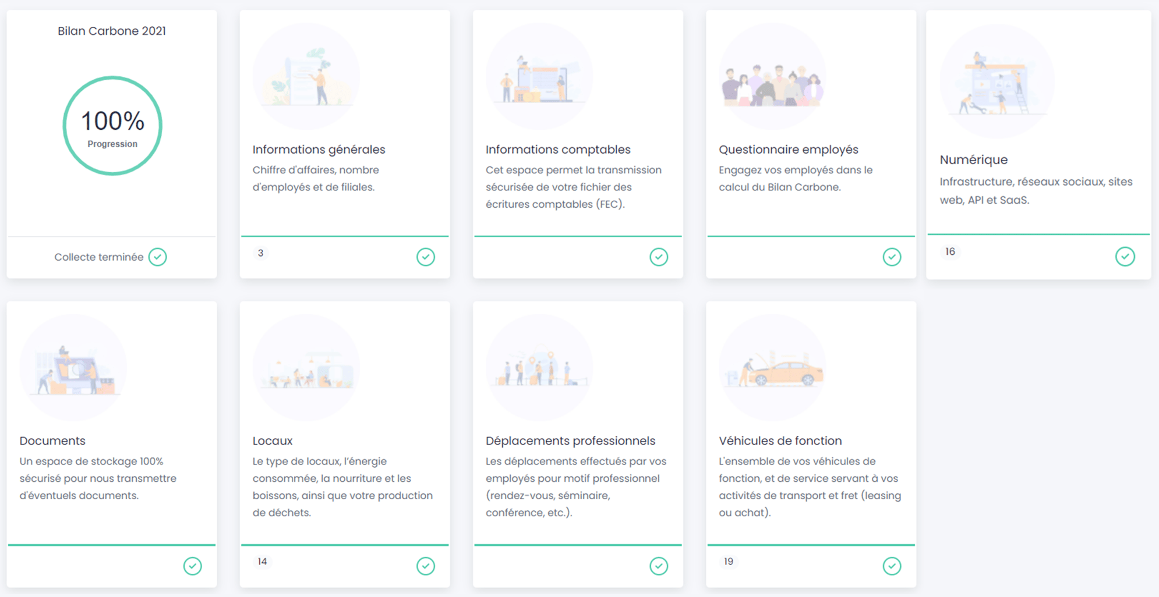
Task: Click the badge showing 19 on Véhicules de fonction
Action: click(727, 561)
